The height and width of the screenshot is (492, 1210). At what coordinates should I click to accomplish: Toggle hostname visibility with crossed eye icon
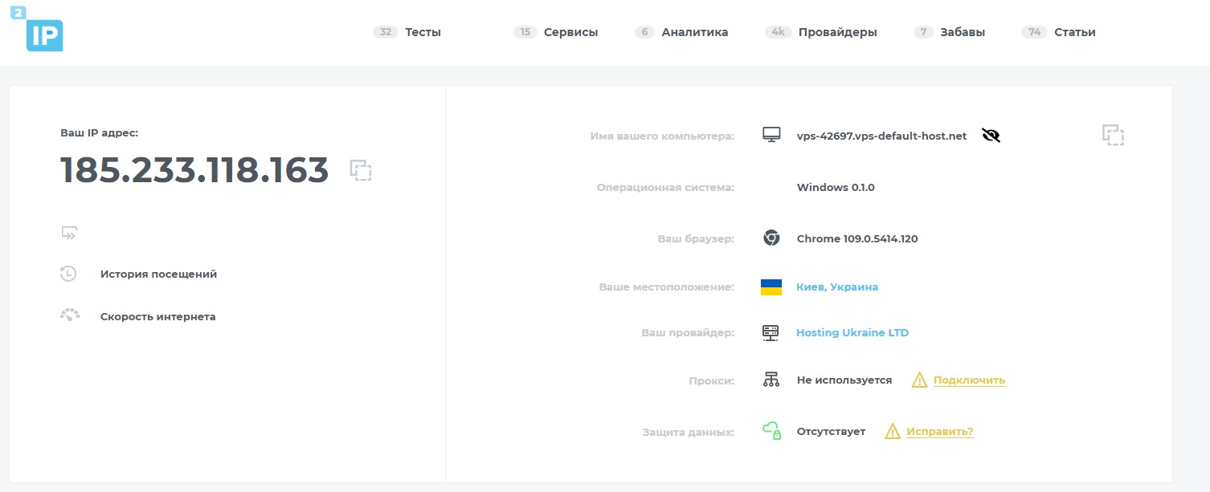coord(991,136)
